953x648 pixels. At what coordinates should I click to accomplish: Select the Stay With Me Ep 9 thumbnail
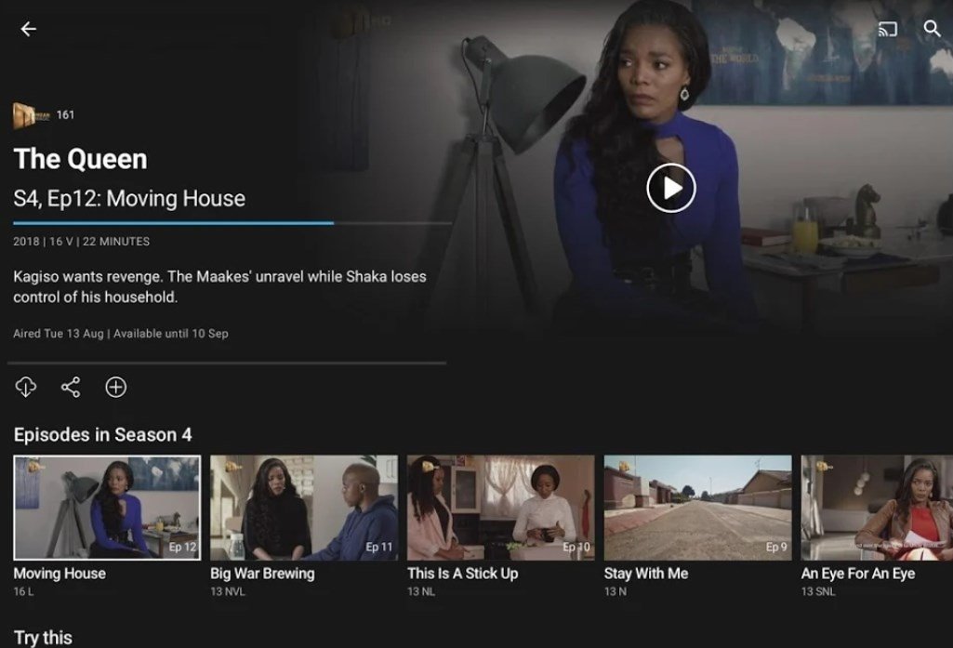tap(697, 508)
